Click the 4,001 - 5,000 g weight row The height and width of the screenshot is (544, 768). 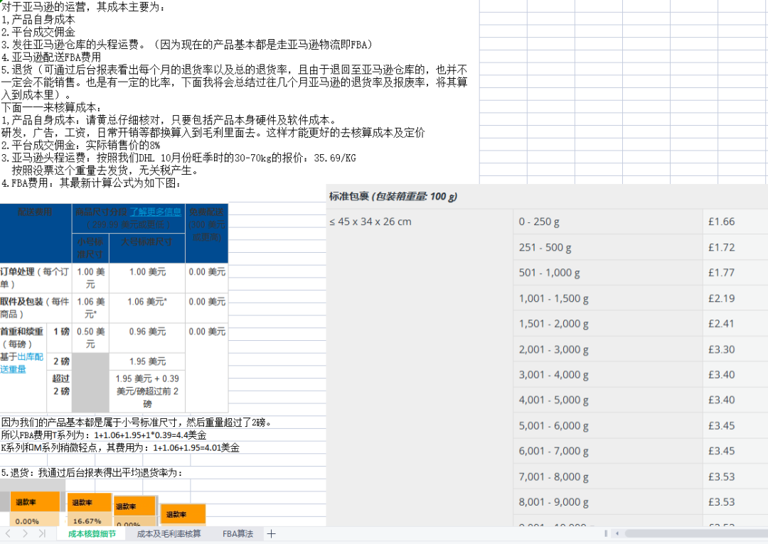[553, 400]
